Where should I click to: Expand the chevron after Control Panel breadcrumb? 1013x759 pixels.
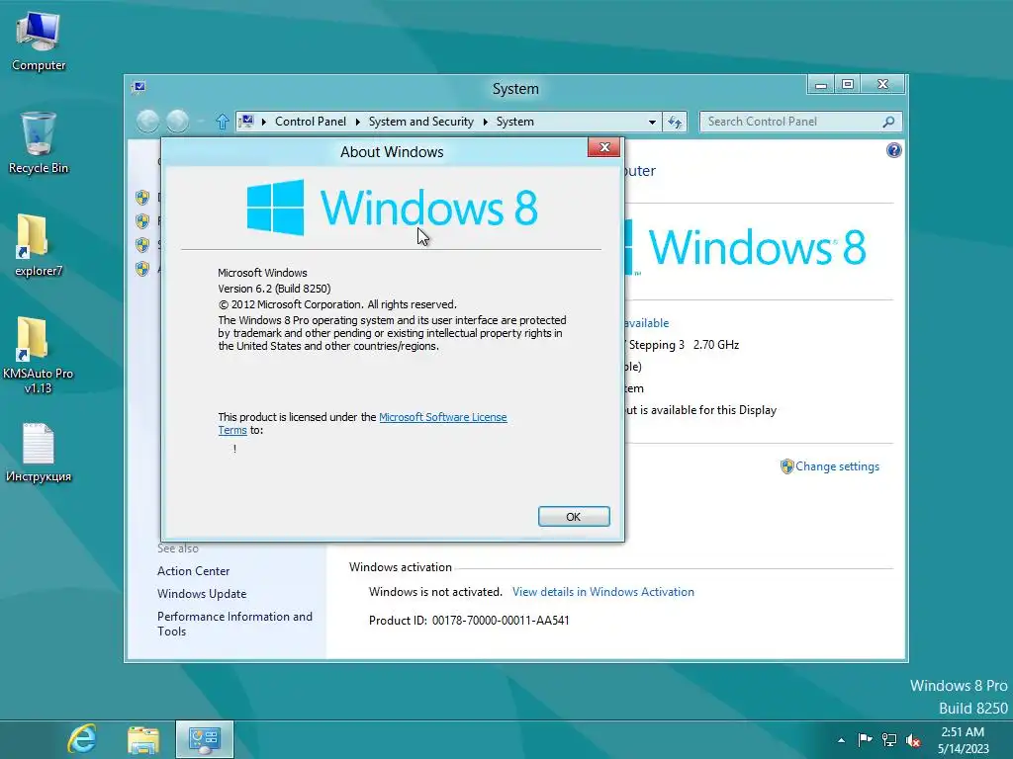point(357,122)
